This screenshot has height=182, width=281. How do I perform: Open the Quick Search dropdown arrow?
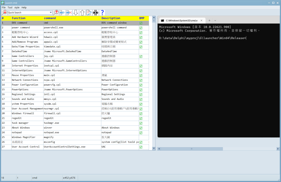coord(51,13)
